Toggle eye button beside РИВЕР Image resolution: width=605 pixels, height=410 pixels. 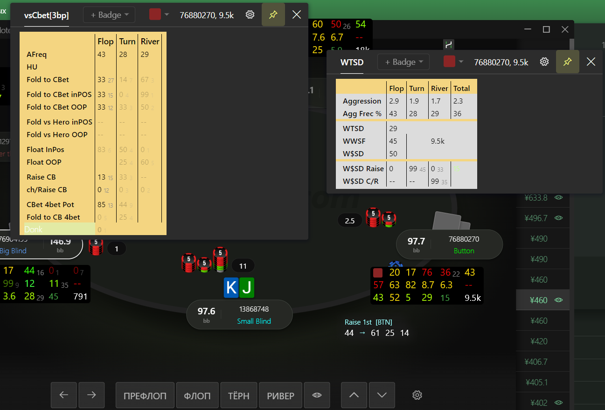point(317,395)
